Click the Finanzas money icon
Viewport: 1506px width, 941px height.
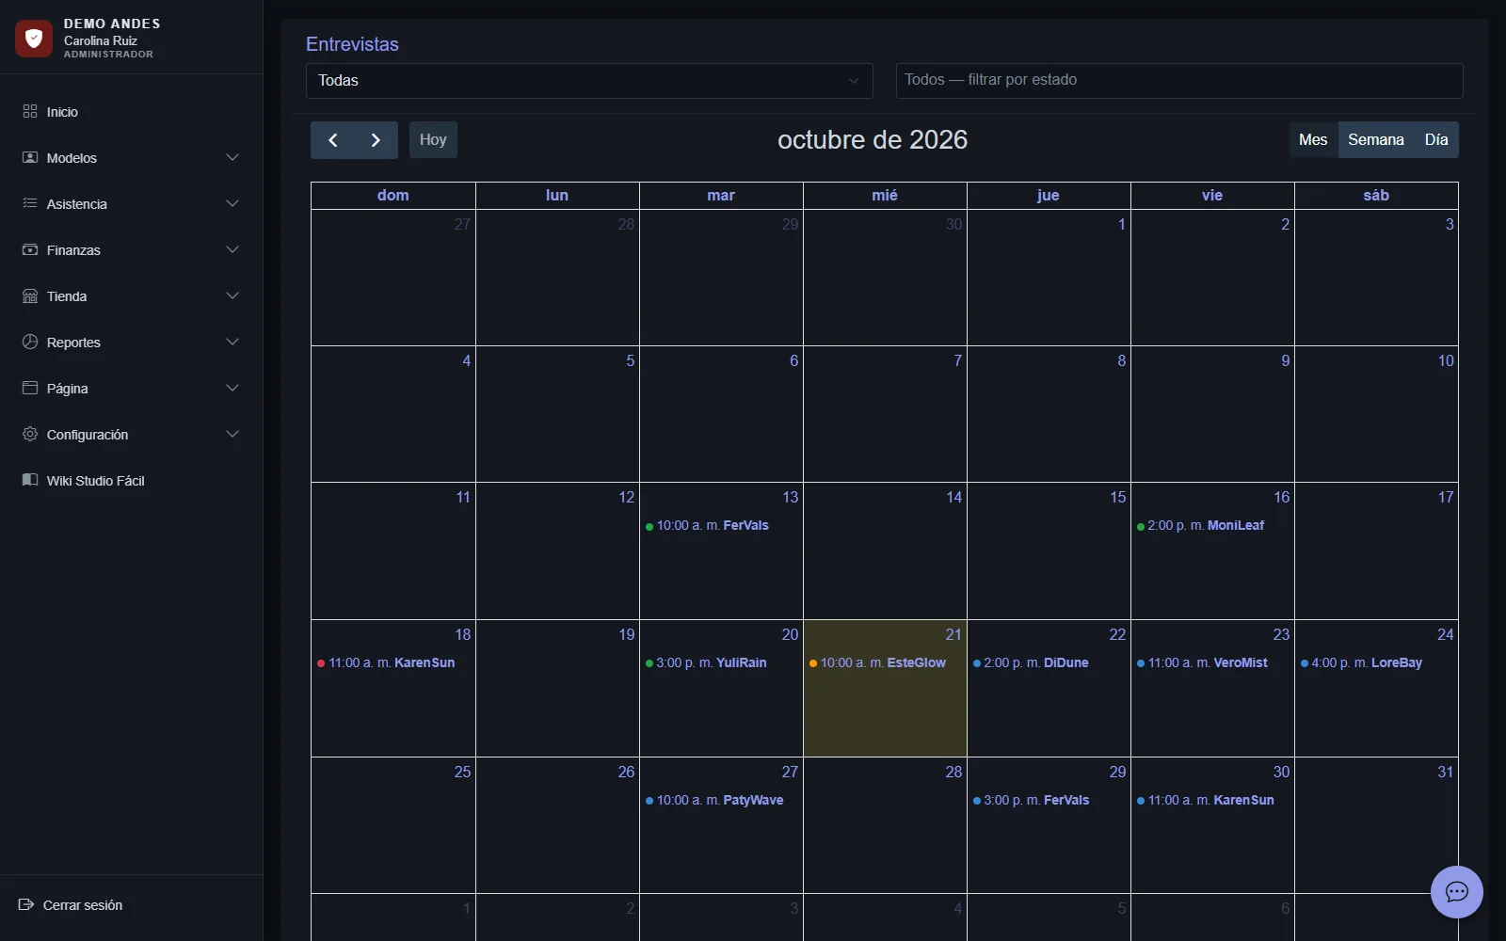[x=30, y=249]
